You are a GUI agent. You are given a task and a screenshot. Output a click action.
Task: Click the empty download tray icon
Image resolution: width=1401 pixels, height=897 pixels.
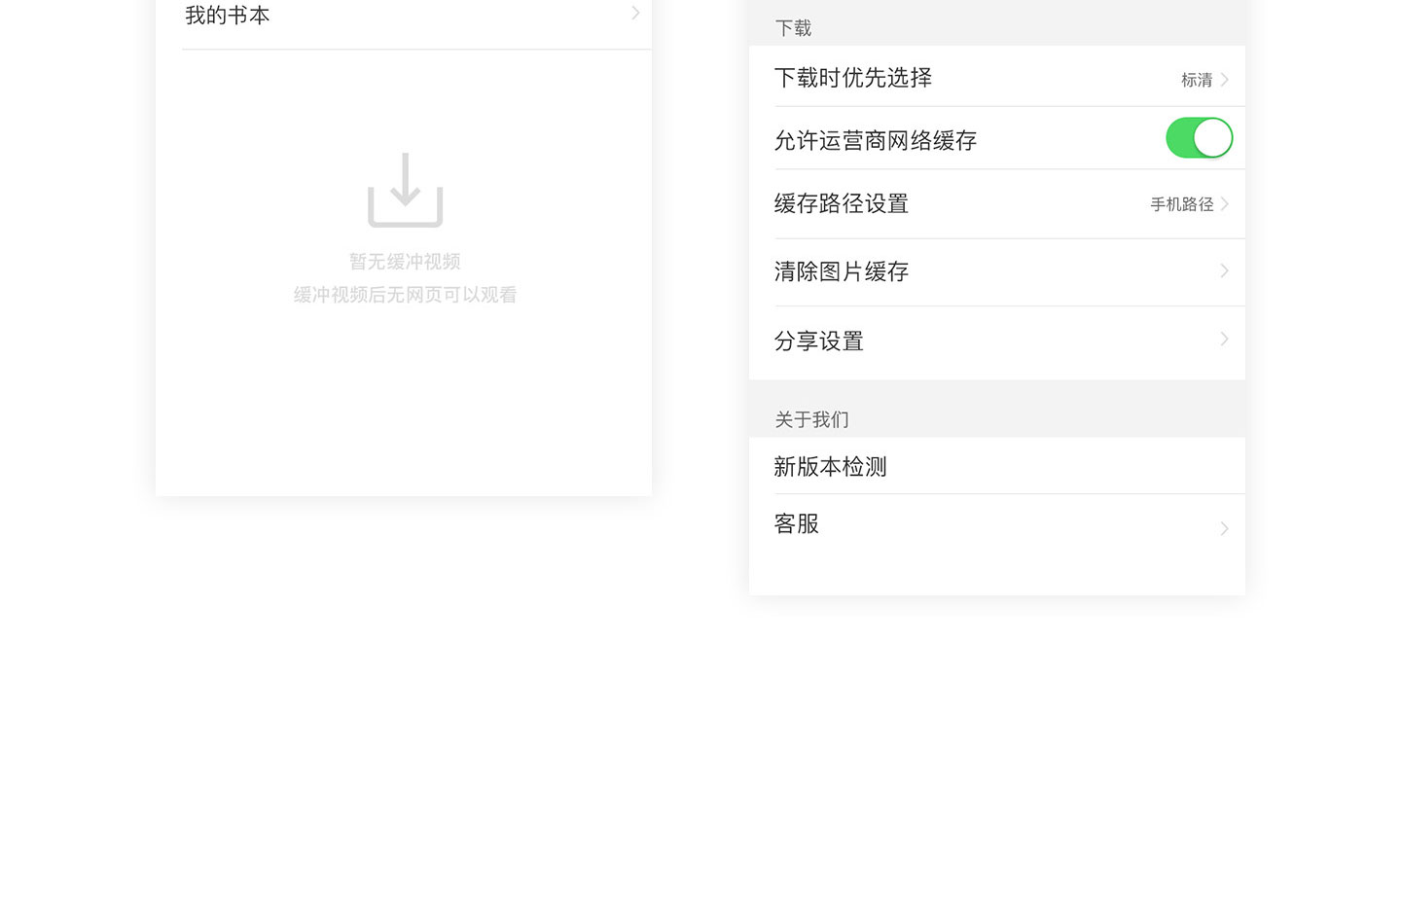tap(405, 191)
